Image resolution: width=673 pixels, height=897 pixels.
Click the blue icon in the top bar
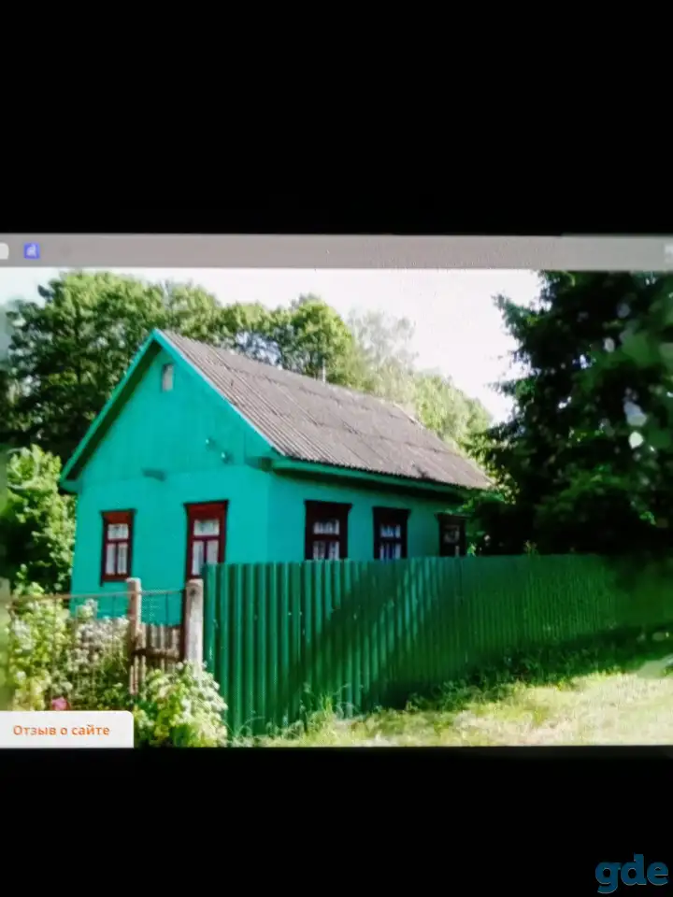(x=32, y=251)
